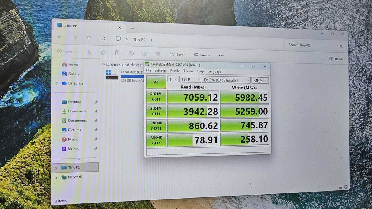The image size is (372, 209).
Task: Open the MB/s unit dropdown
Action: [260, 81]
